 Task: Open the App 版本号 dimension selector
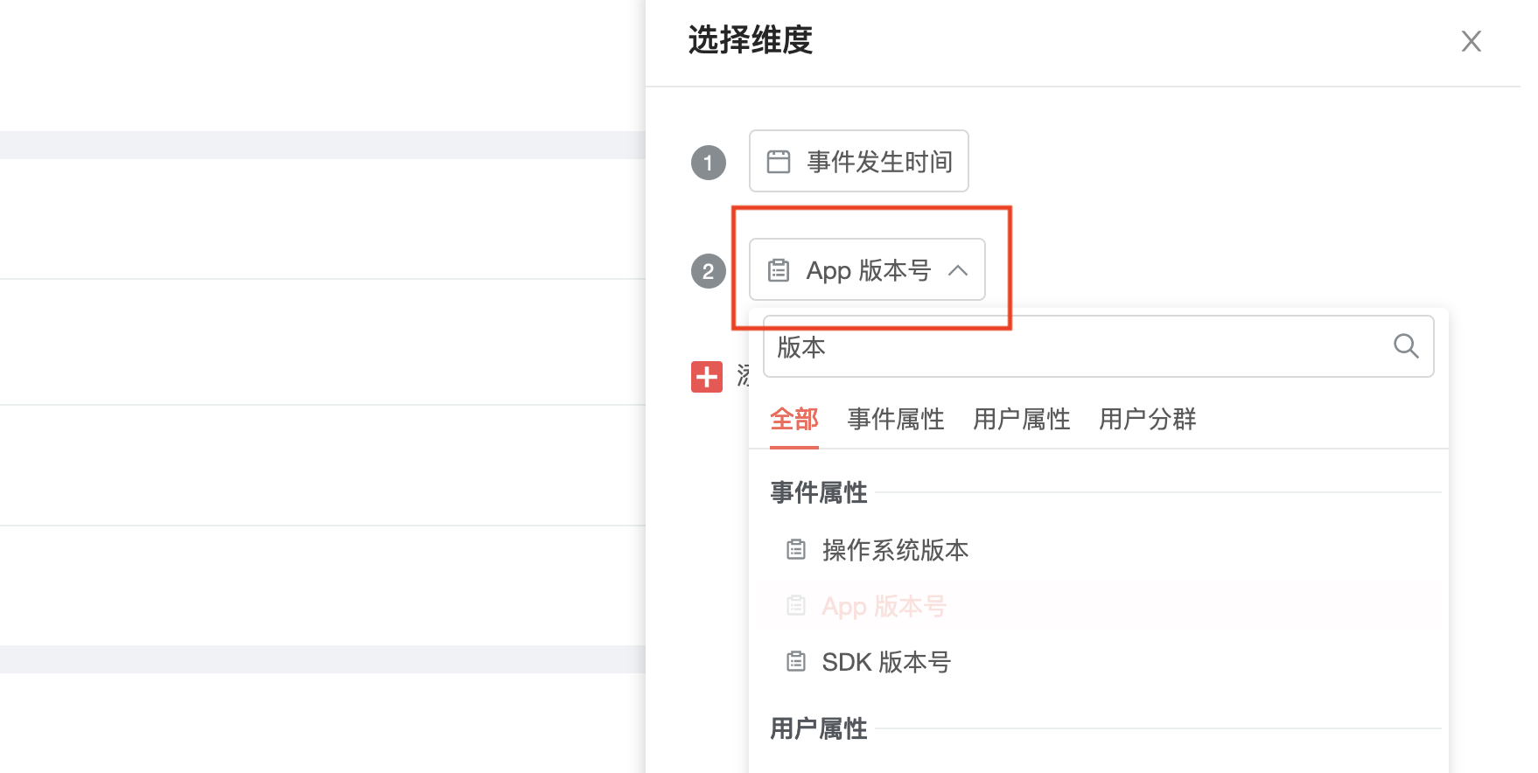[x=867, y=269]
